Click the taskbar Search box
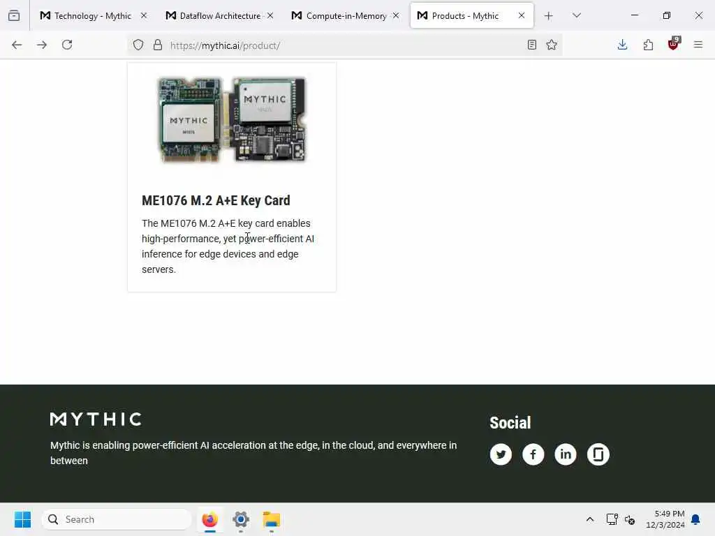The image size is (715, 536). pyautogui.click(x=117, y=519)
